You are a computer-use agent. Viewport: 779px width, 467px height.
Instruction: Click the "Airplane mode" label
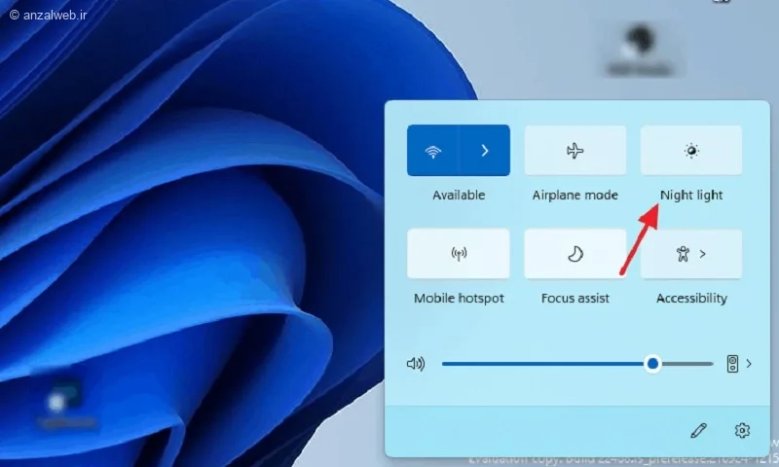pyautogui.click(x=575, y=195)
